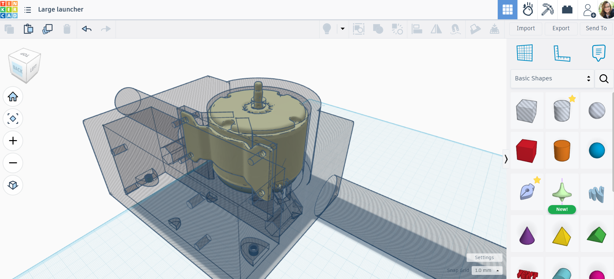Image resolution: width=614 pixels, height=279 pixels.
Task: Toggle the Workplane tool
Action: 524,53
